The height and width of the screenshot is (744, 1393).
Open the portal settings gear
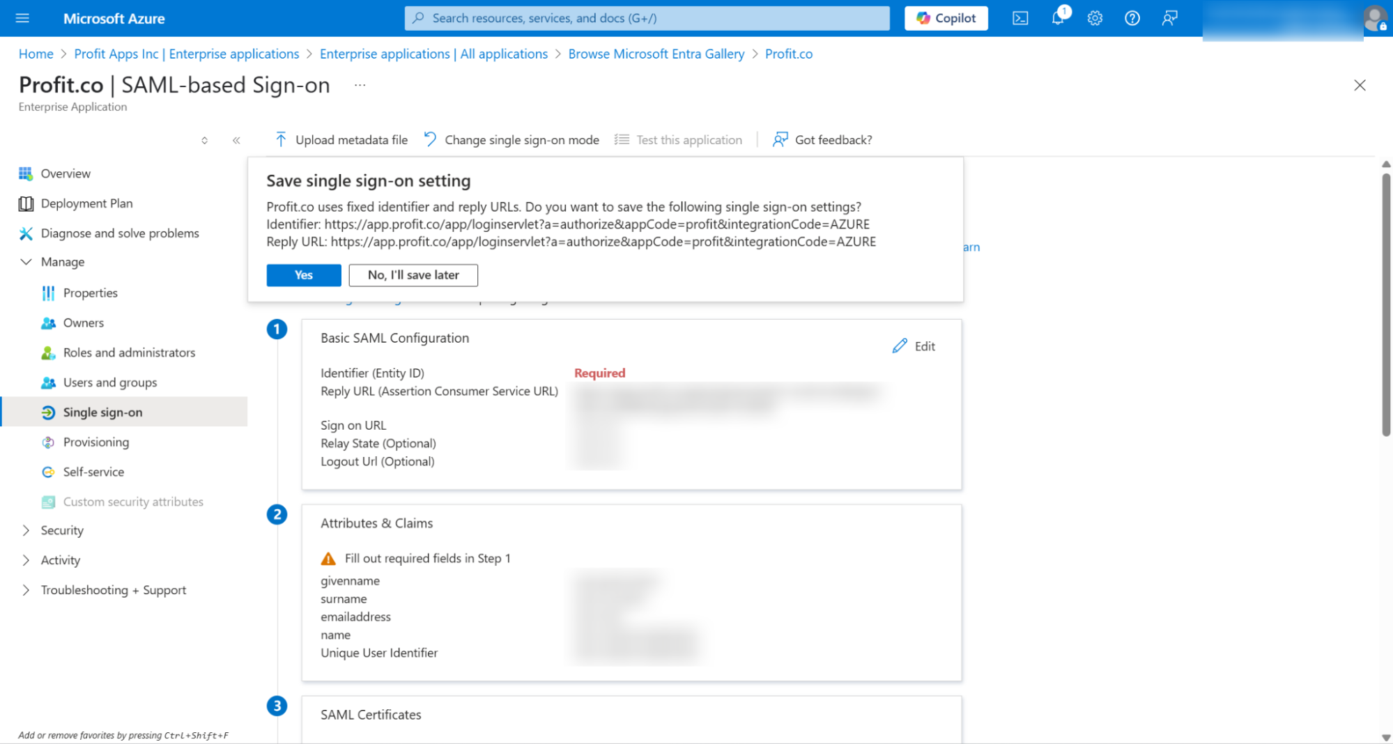pos(1095,18)
